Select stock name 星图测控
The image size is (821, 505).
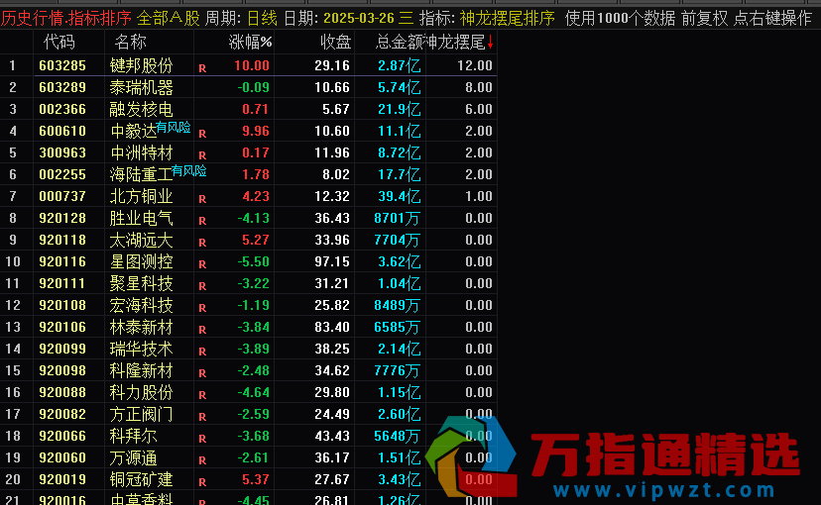tap(142, 262)
